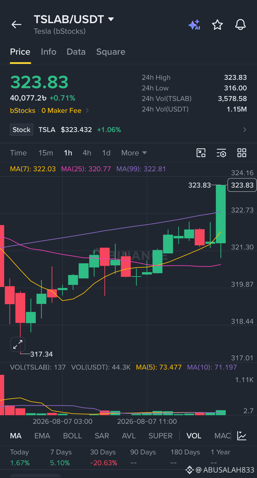This screenshot has height=478, width=257.
Task: Tap the MA(7): 322.03 label
Action: point(33,169)
